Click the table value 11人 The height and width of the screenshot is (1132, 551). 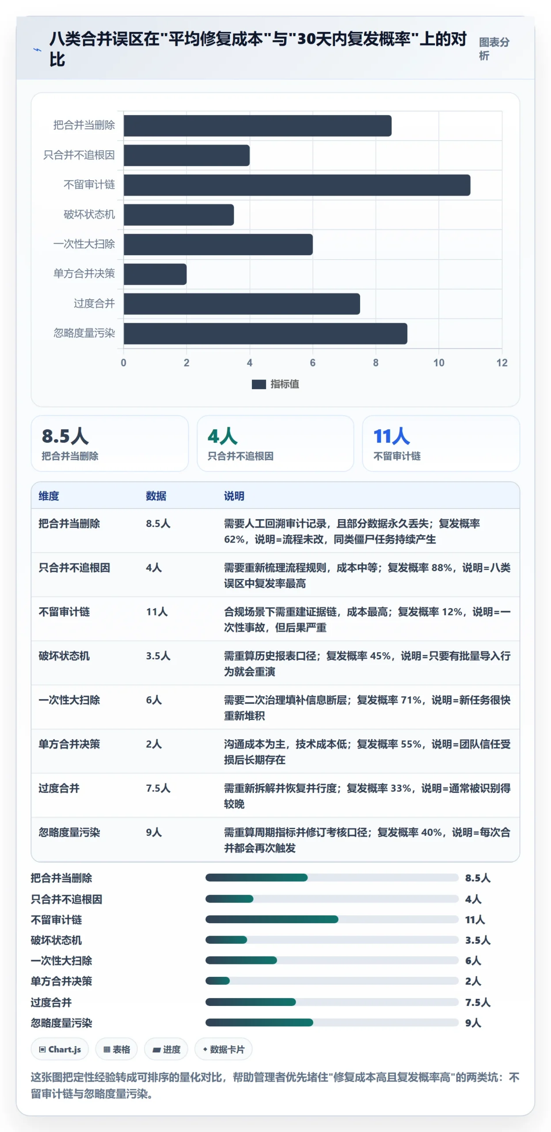coord(157,612)
